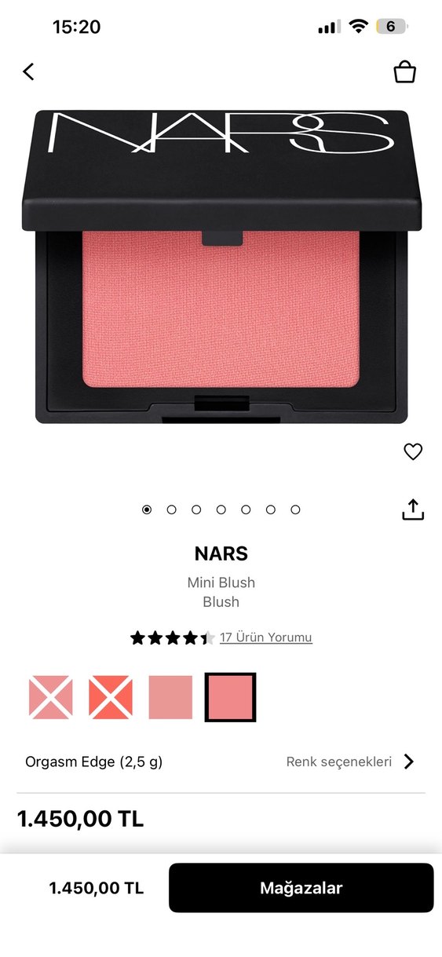Go to the last image pagination dot
This screenshot has height=957, width=442.
pos(295,510)
